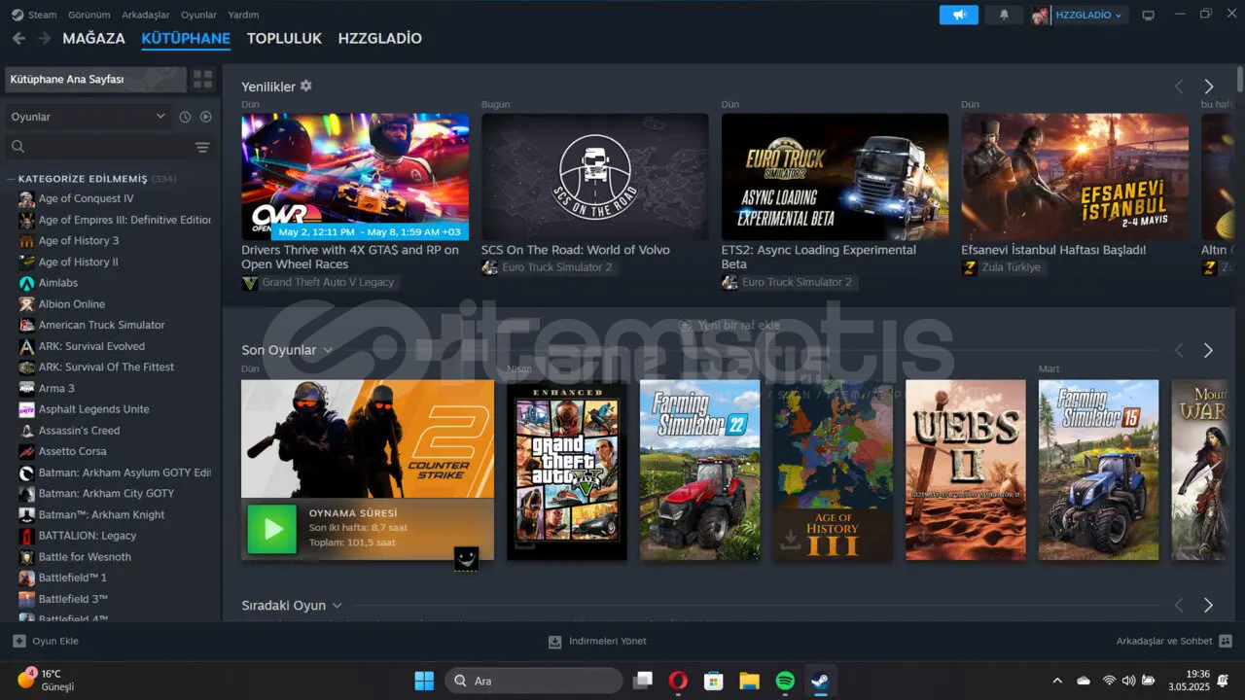Select Farming Simulator 15 cover
The image size is (1245, 700).
click(1098, 470)
